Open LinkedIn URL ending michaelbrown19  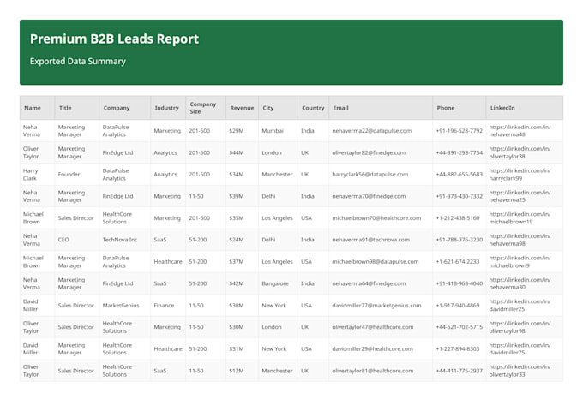pos(520,218)
